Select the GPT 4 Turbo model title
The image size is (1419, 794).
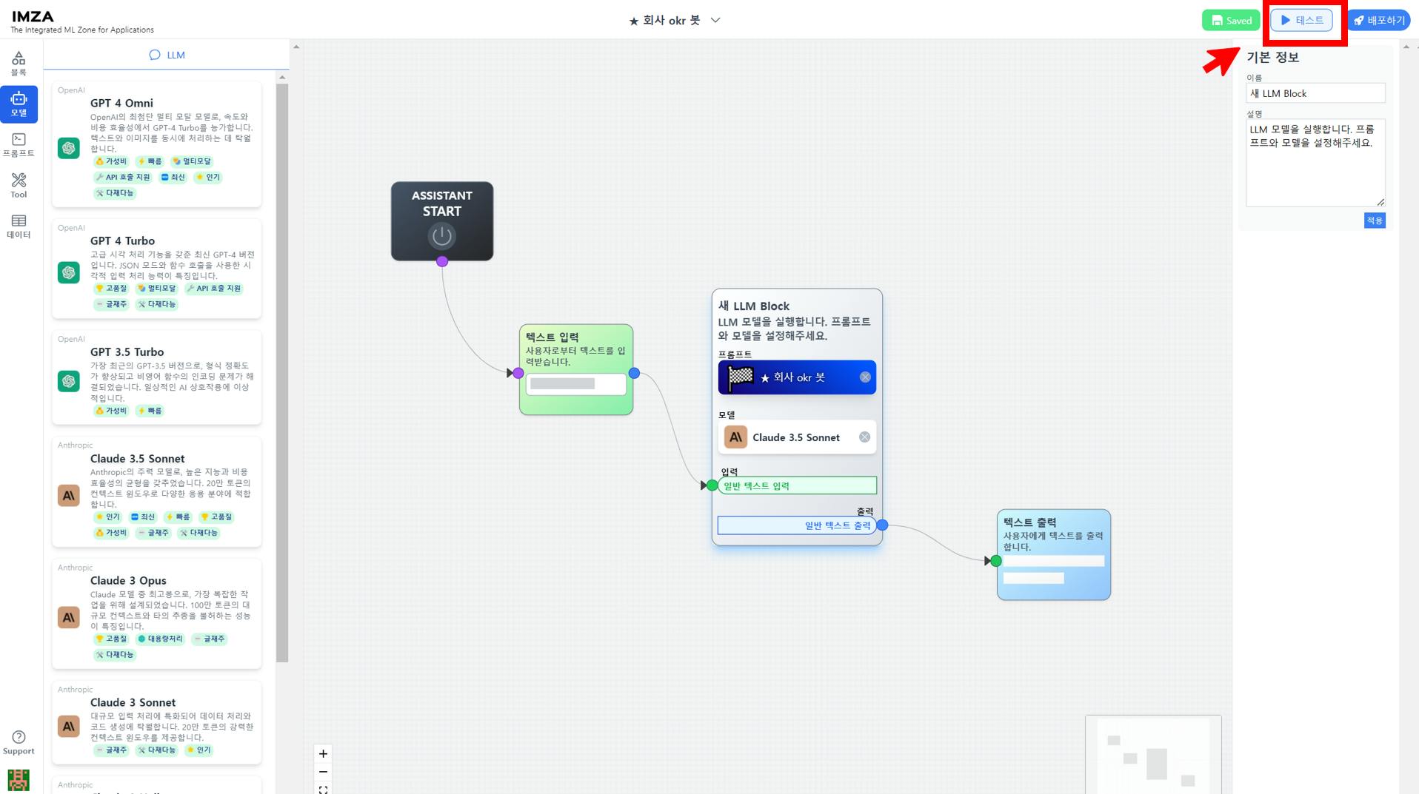tap(122, 240)
